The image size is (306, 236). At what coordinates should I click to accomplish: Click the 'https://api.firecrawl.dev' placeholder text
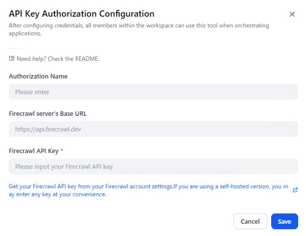[47, 130]
